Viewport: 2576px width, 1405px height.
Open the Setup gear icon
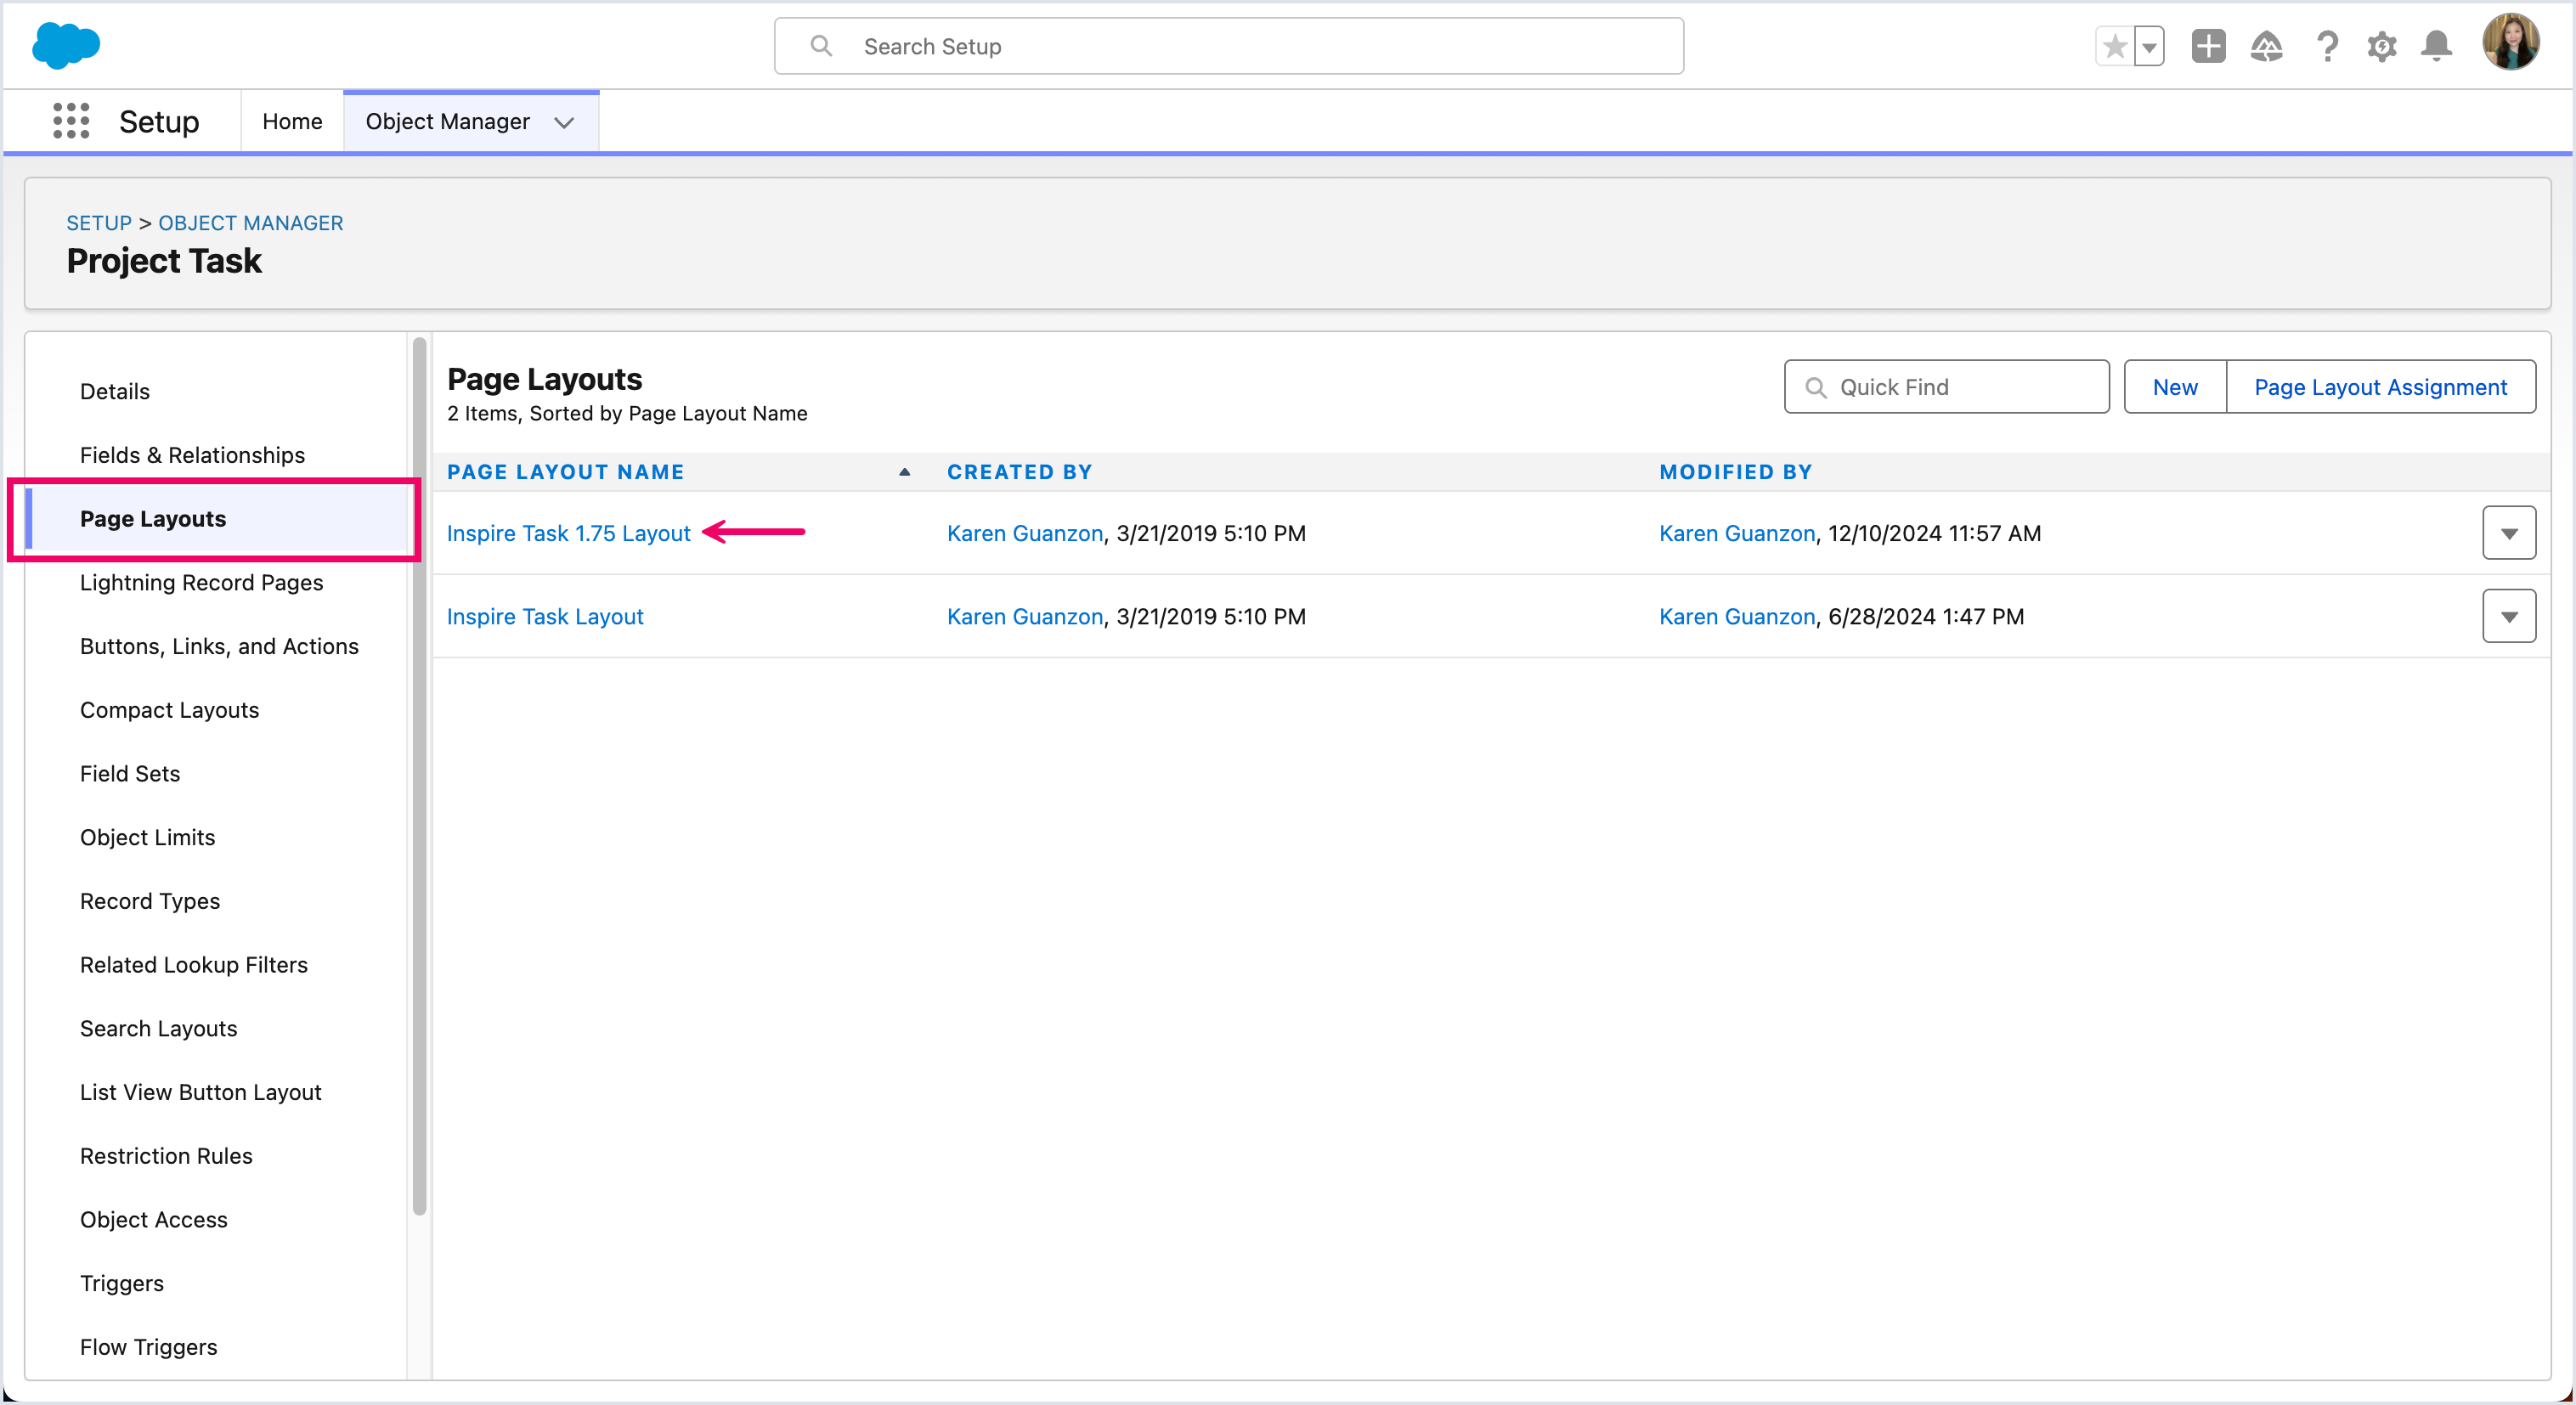pyautogui.click(x=2382, y=46)
